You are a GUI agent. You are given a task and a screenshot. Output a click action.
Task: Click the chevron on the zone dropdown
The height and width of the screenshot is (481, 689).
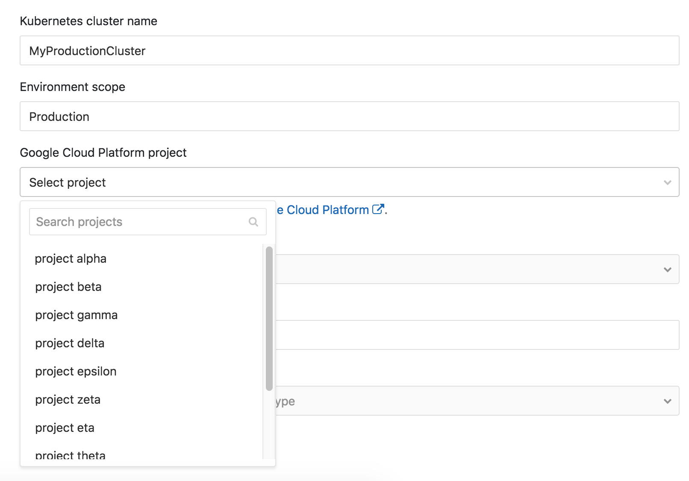point(667,269)
